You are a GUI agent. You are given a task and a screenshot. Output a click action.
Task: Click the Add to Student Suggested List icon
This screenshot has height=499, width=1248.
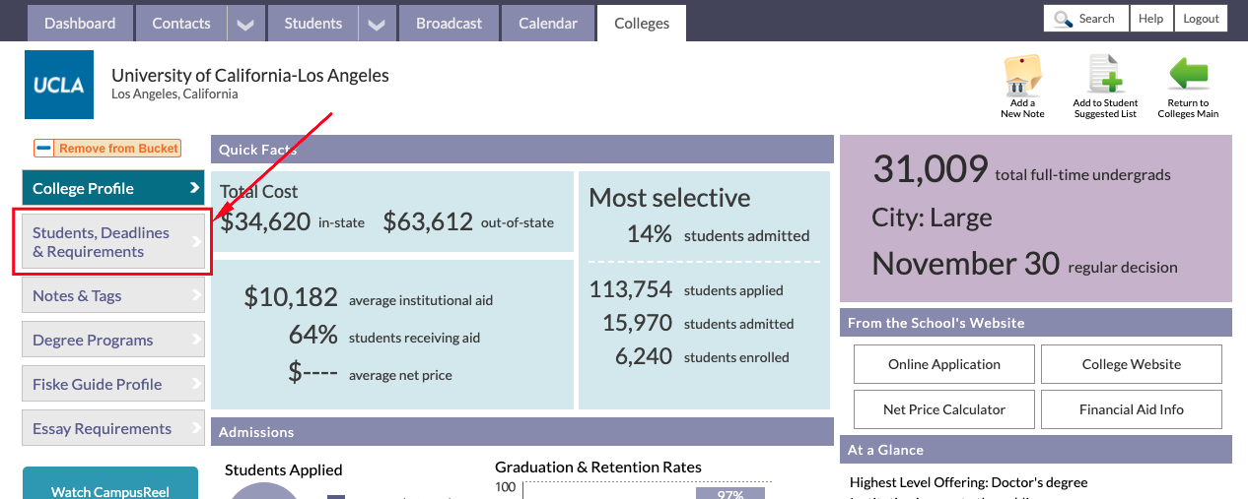pyautogui.click(x=1105, y=75)
